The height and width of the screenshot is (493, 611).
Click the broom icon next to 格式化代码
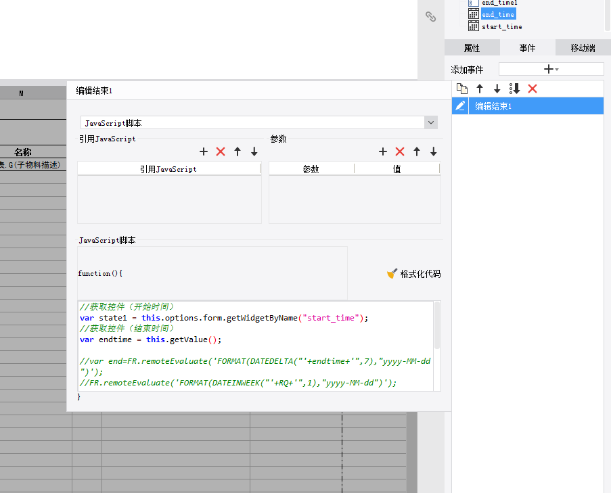coord(392,274)
